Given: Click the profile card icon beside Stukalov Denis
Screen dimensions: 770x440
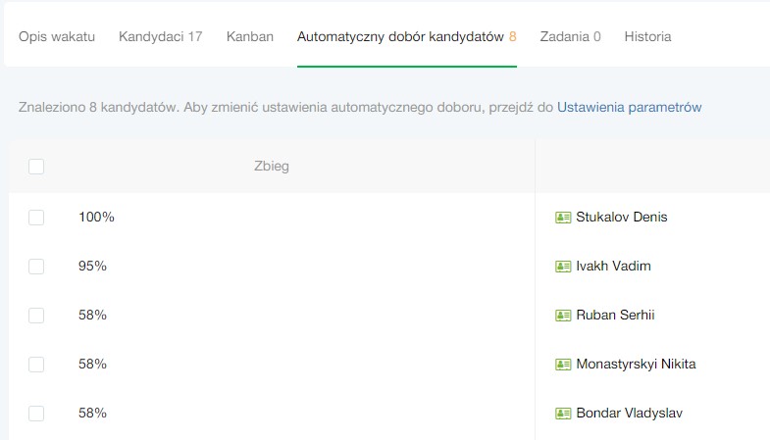Looking at the screenshot, I should coord(563,218).
